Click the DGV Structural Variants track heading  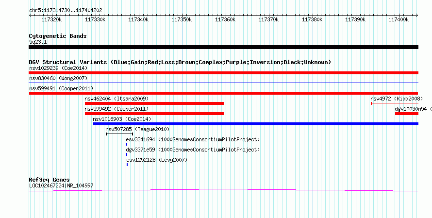[180, 62]
